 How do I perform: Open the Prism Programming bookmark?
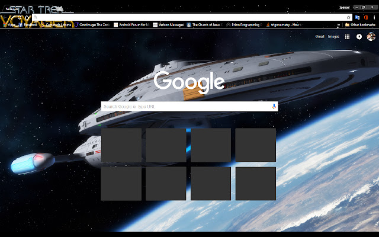click(x=245, y=25)
